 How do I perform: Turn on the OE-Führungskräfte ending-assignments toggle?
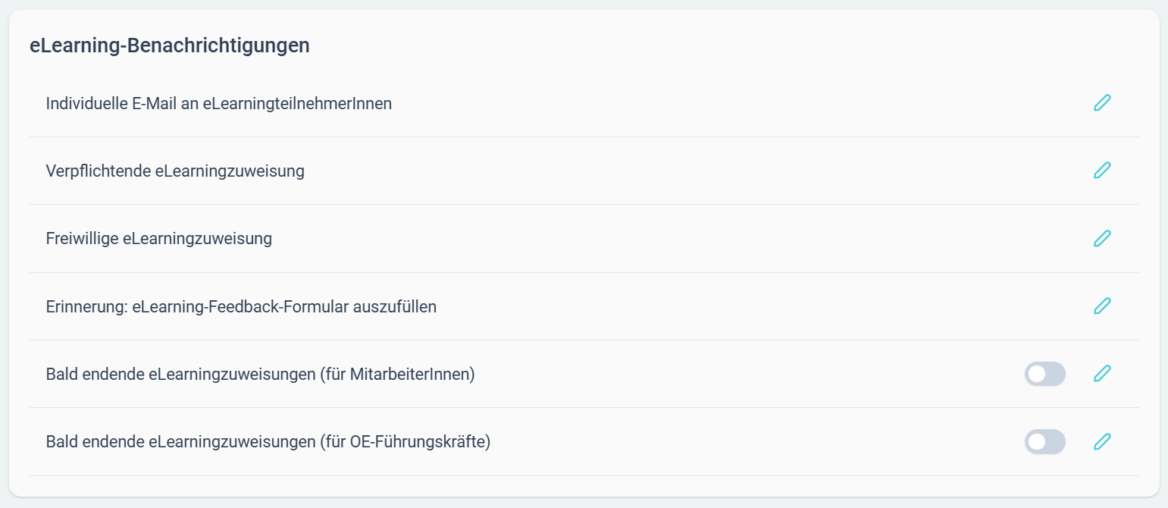click(1044, 441)
